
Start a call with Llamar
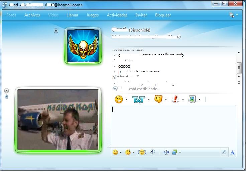point(72,15)
